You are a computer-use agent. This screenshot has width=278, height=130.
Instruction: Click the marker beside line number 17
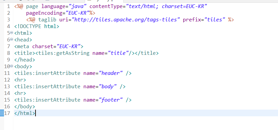click(2, 113)
